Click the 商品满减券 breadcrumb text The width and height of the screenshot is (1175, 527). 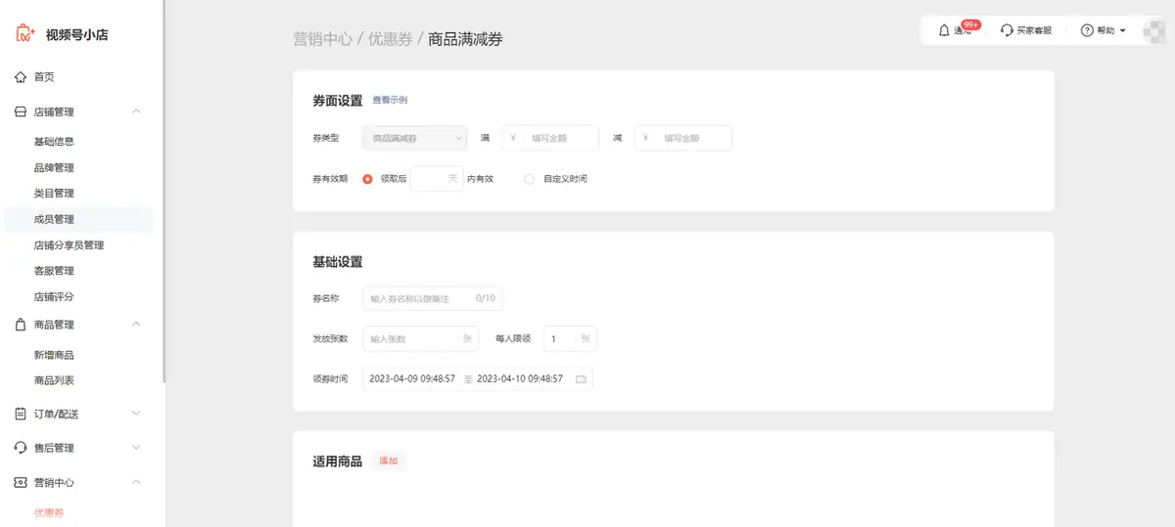coord(466,39)
